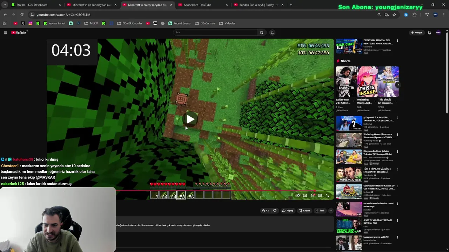Image resolution: width=449 pixels, height=252 pixels.
Task: Open video player settings gear
Action: (312, 195)
